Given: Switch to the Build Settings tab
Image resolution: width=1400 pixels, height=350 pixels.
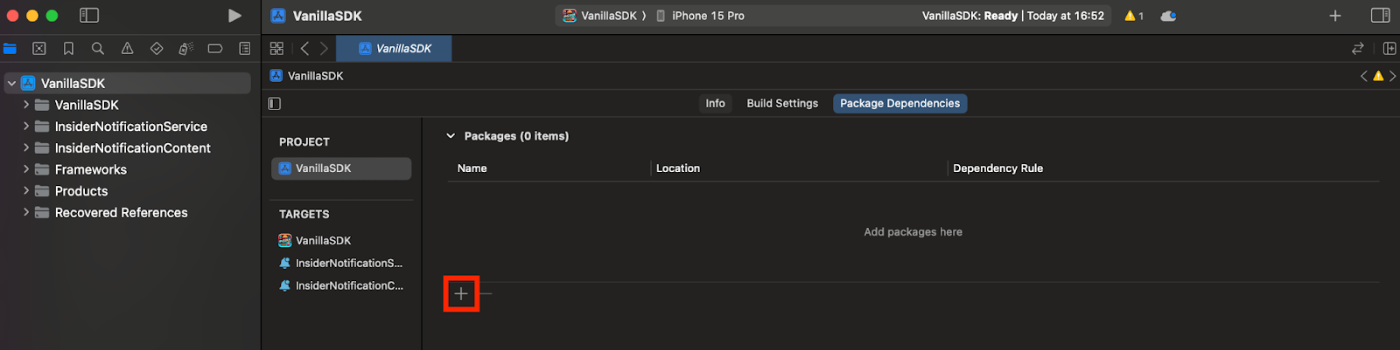Looking at the screenshot, I should tap(782, 104).
